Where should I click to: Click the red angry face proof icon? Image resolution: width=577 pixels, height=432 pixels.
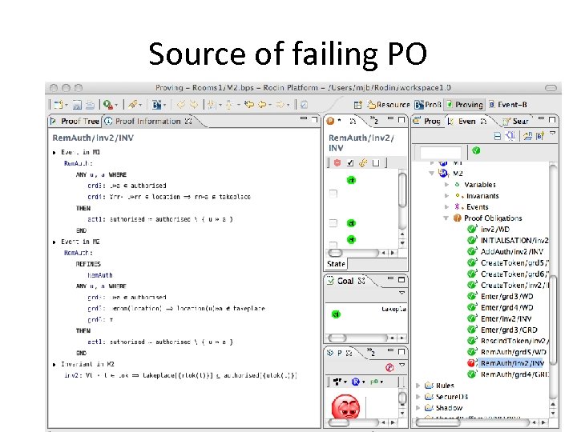click(345, 406)
